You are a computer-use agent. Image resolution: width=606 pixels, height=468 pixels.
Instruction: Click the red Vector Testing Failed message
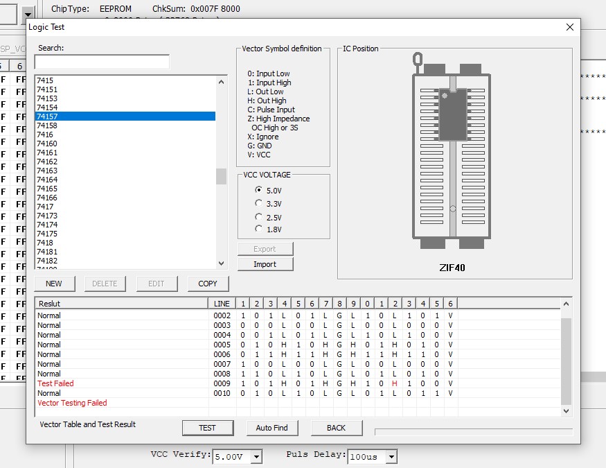[72, 403]
